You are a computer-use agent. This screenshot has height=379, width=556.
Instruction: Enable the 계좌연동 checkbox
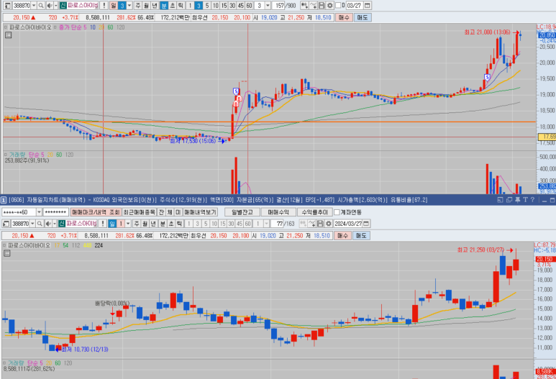[337, 212]
